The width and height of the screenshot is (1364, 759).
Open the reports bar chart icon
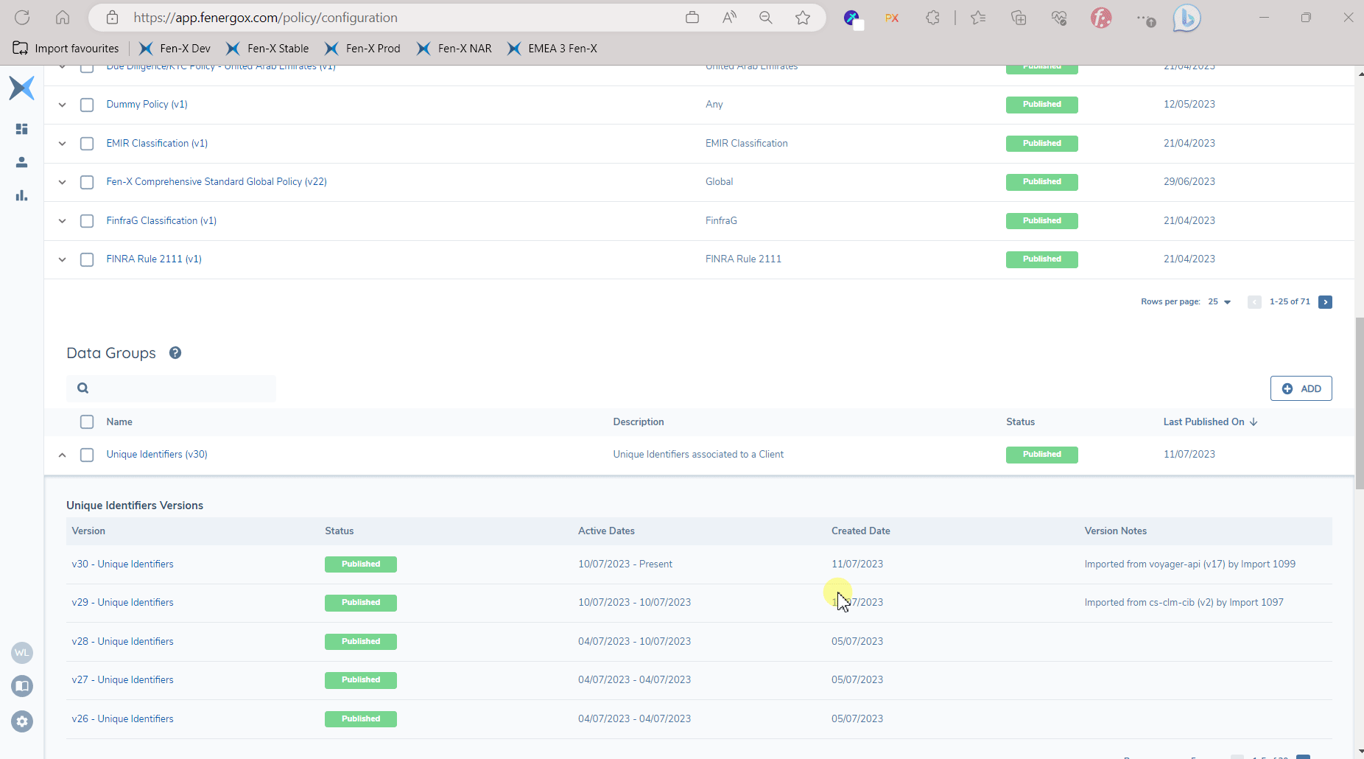click(x=21, y=195)
